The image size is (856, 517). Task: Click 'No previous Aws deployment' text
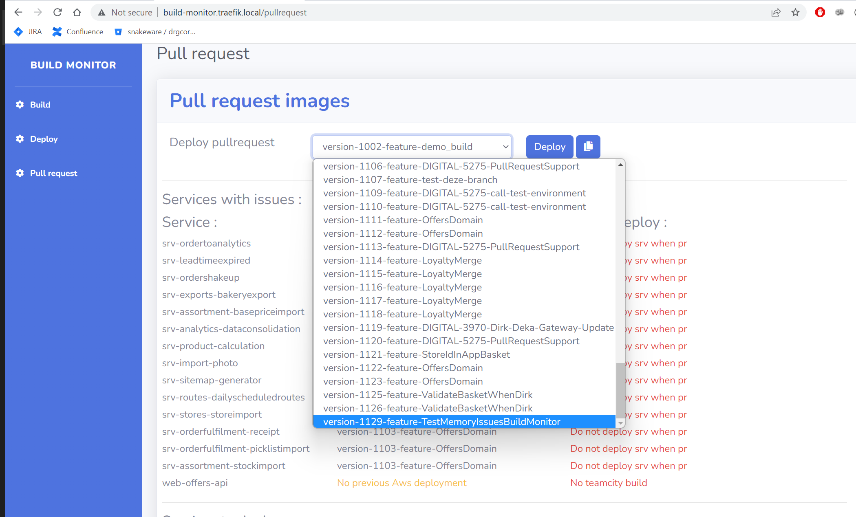(402, 483)
